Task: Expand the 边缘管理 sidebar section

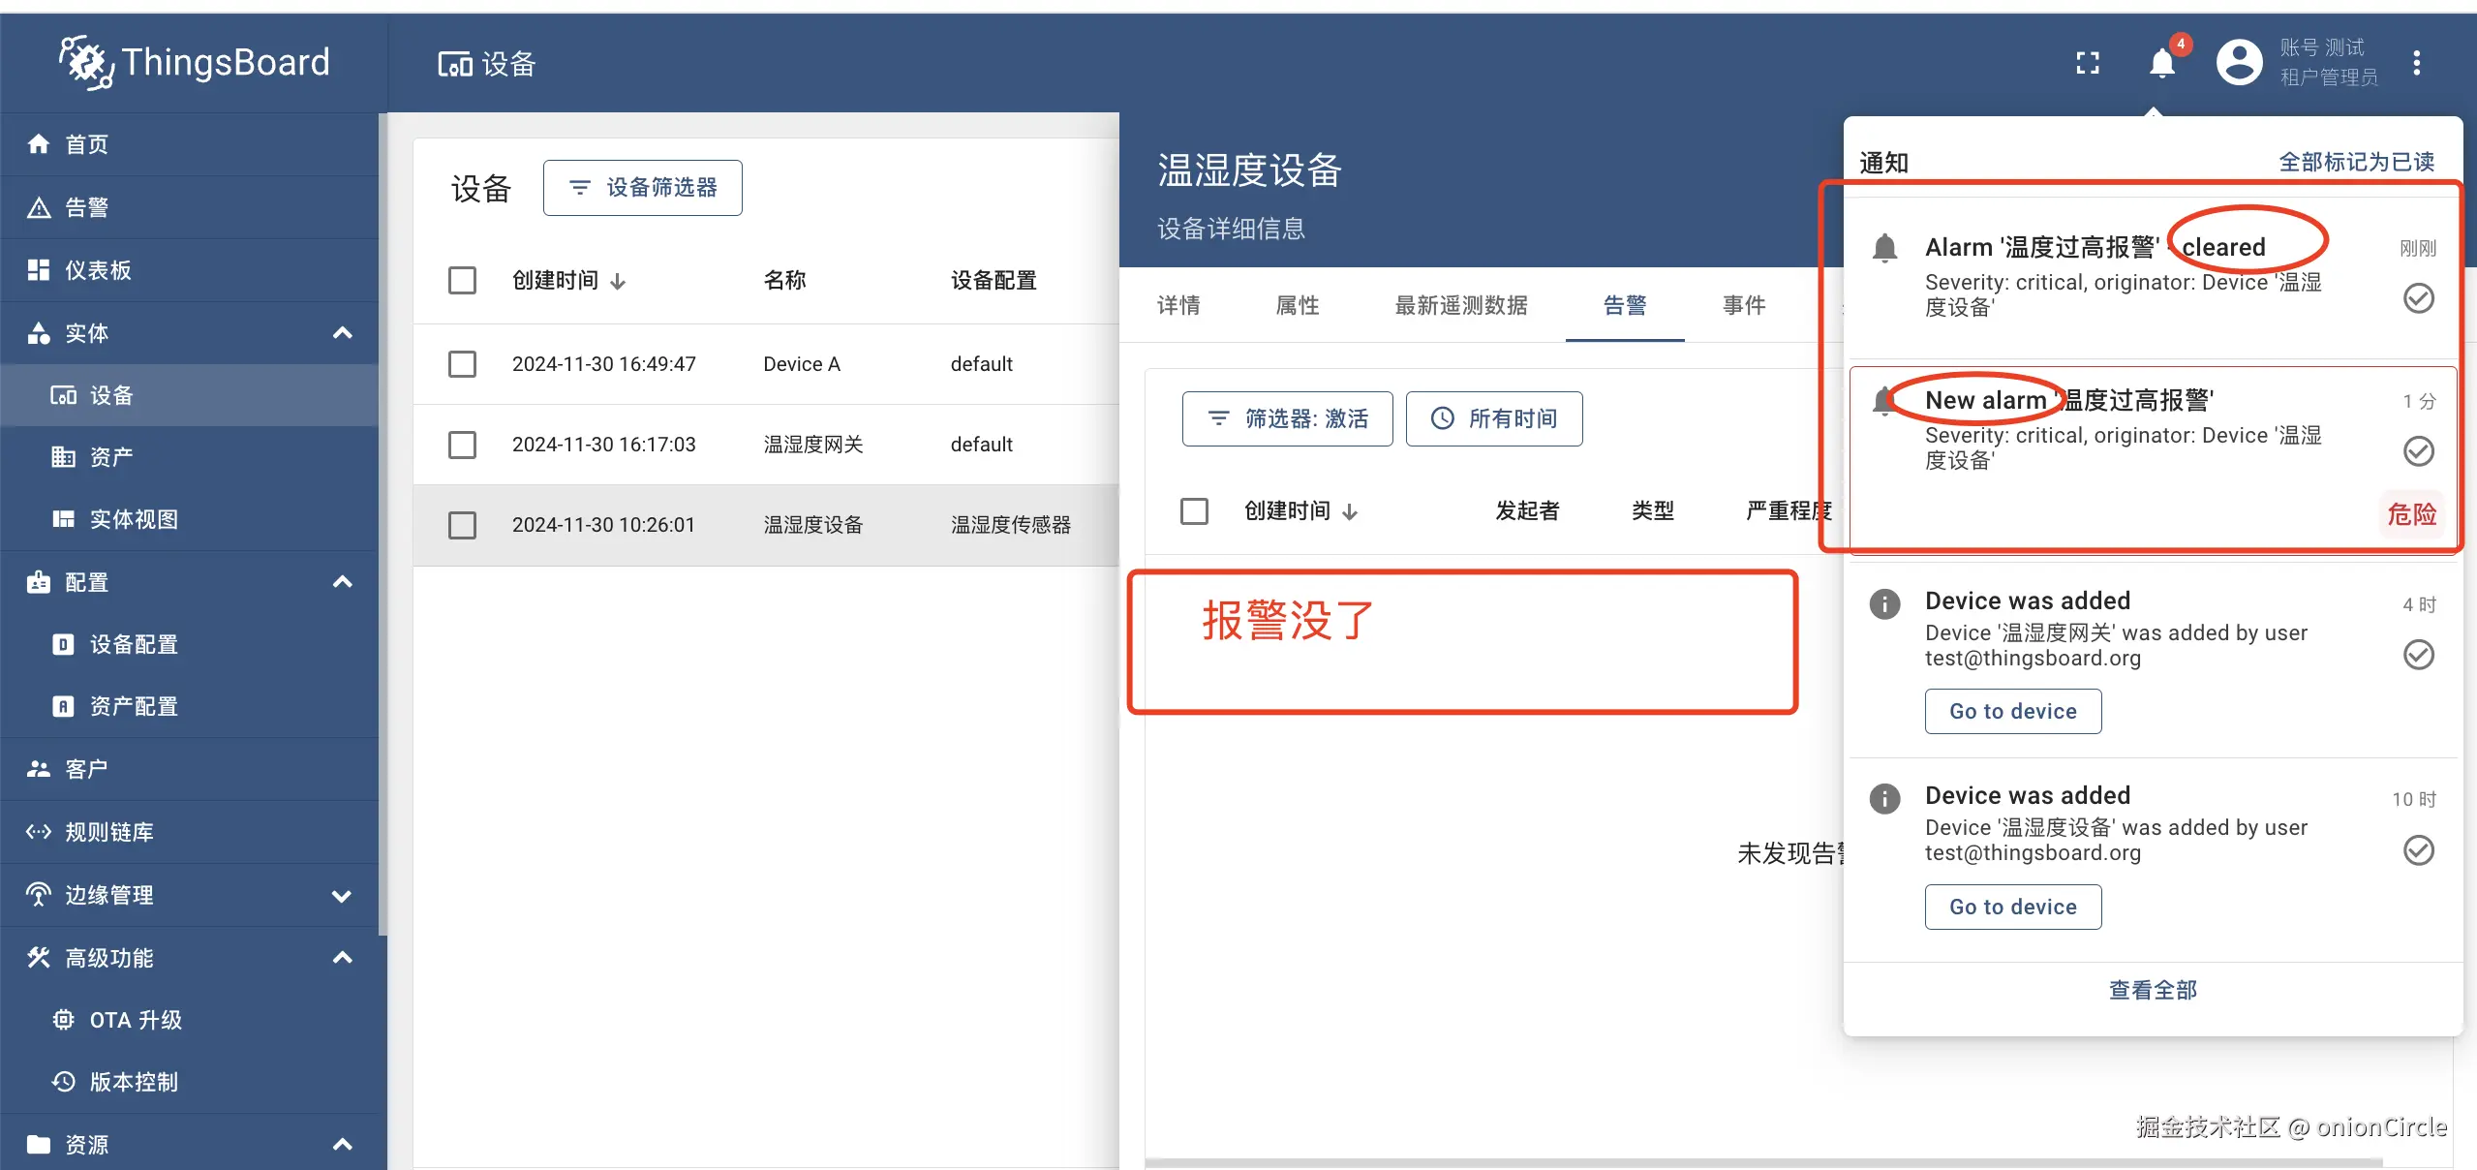Action: tap(342, 895)
